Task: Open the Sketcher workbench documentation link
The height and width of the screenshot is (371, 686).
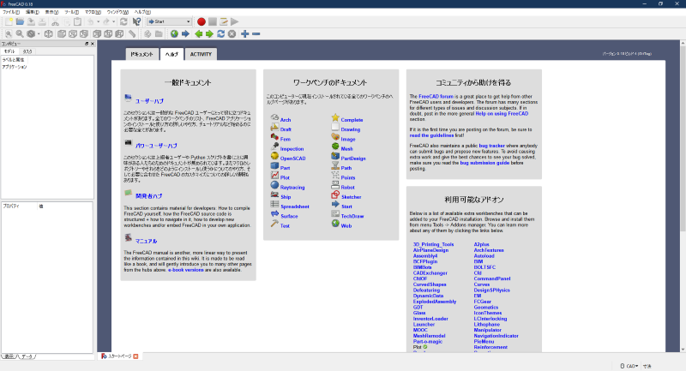Action: point(351,197)
